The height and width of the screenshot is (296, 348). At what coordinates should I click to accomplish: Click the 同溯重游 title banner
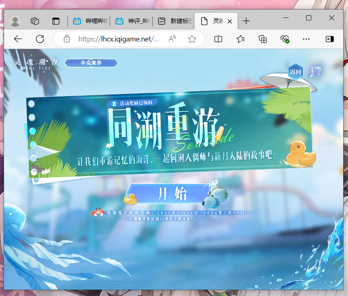164,127
